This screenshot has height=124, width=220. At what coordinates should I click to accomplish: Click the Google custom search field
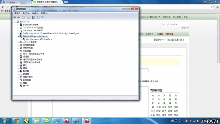click(176, 24)
